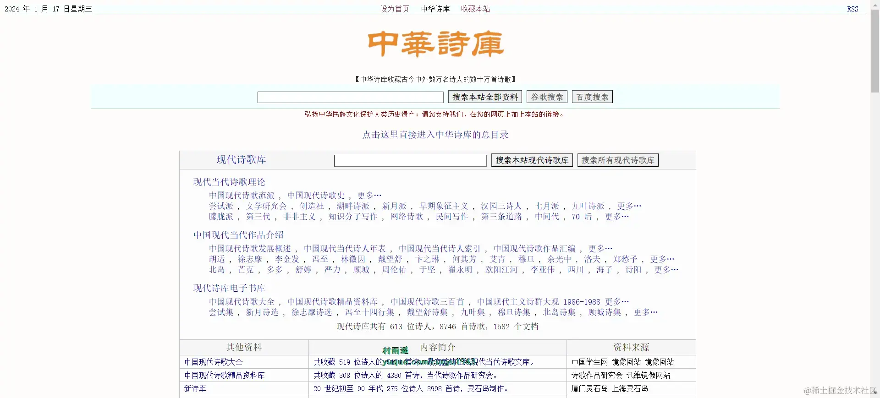Open the 设为首页 link
Screen dimensions: 880x398
coord(395,9)
